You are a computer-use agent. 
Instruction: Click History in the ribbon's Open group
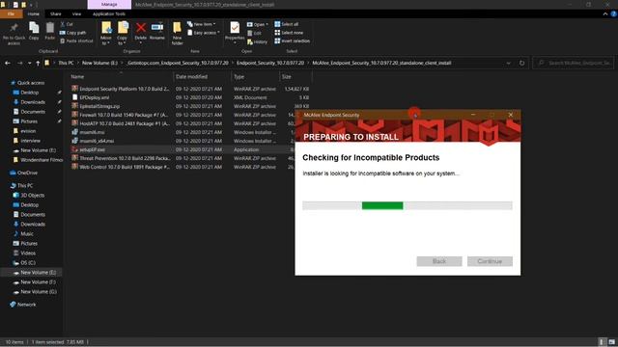click(x=257, y=41)
